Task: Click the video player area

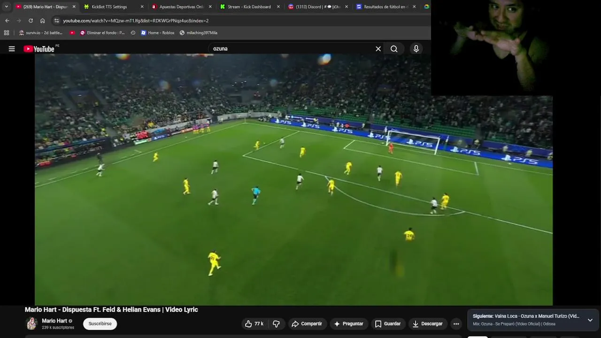Action: pyautogui.click(x=293, y=179)
